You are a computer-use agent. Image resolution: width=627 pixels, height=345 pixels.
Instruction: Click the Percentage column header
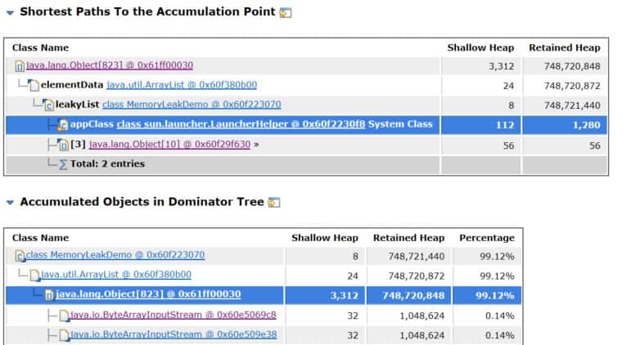click(x=486, y=238)
